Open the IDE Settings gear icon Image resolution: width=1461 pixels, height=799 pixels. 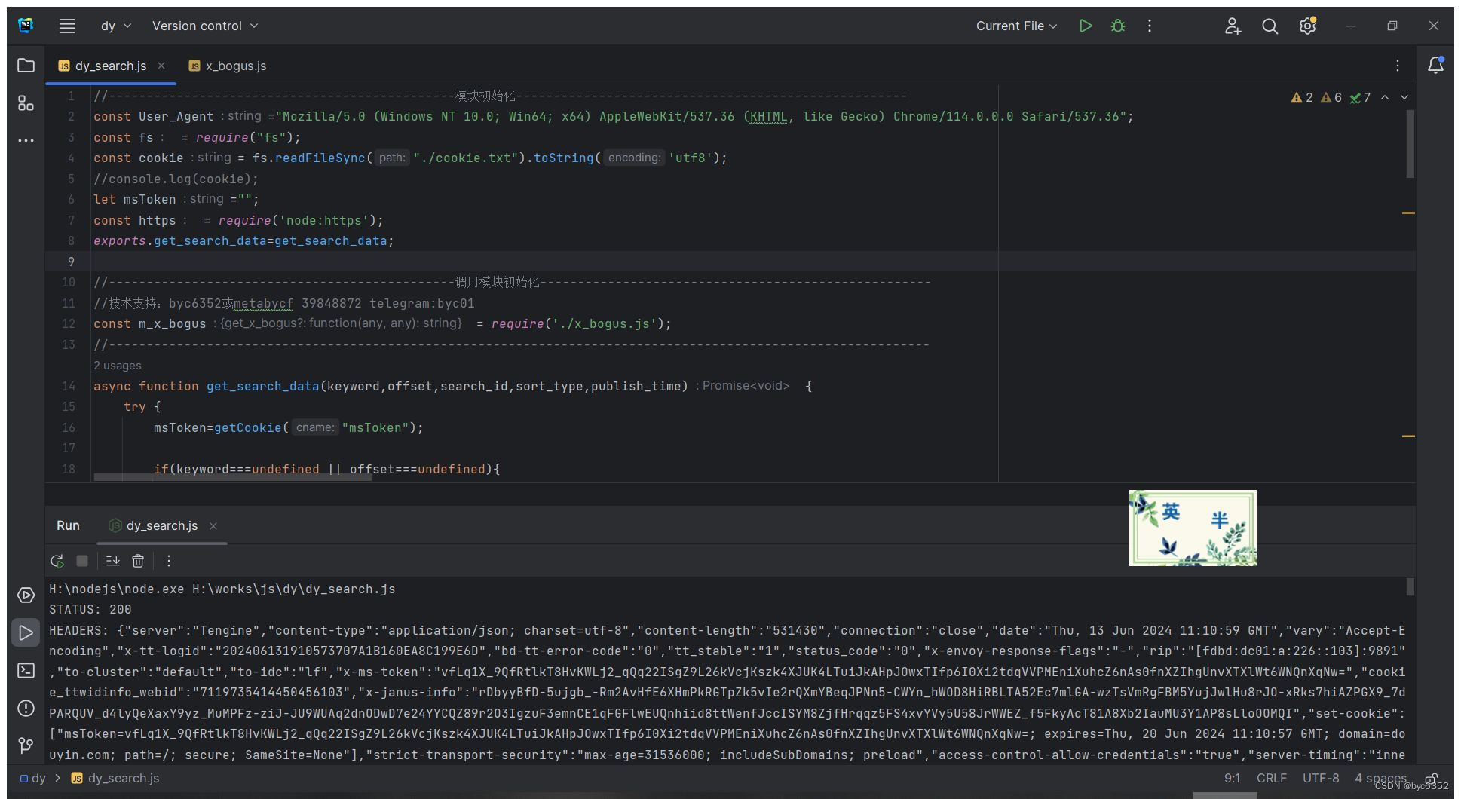[x=1306, y=26]
